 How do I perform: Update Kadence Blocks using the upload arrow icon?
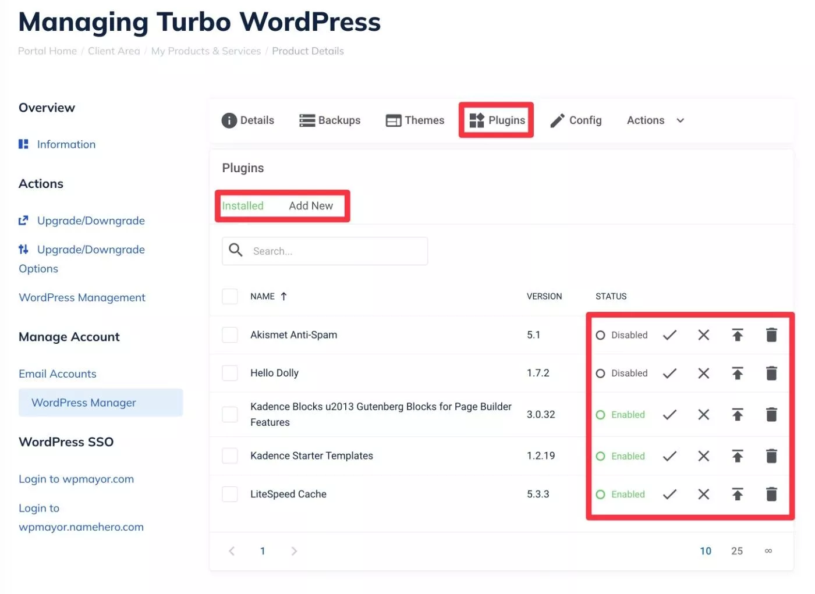pos(738,415)
